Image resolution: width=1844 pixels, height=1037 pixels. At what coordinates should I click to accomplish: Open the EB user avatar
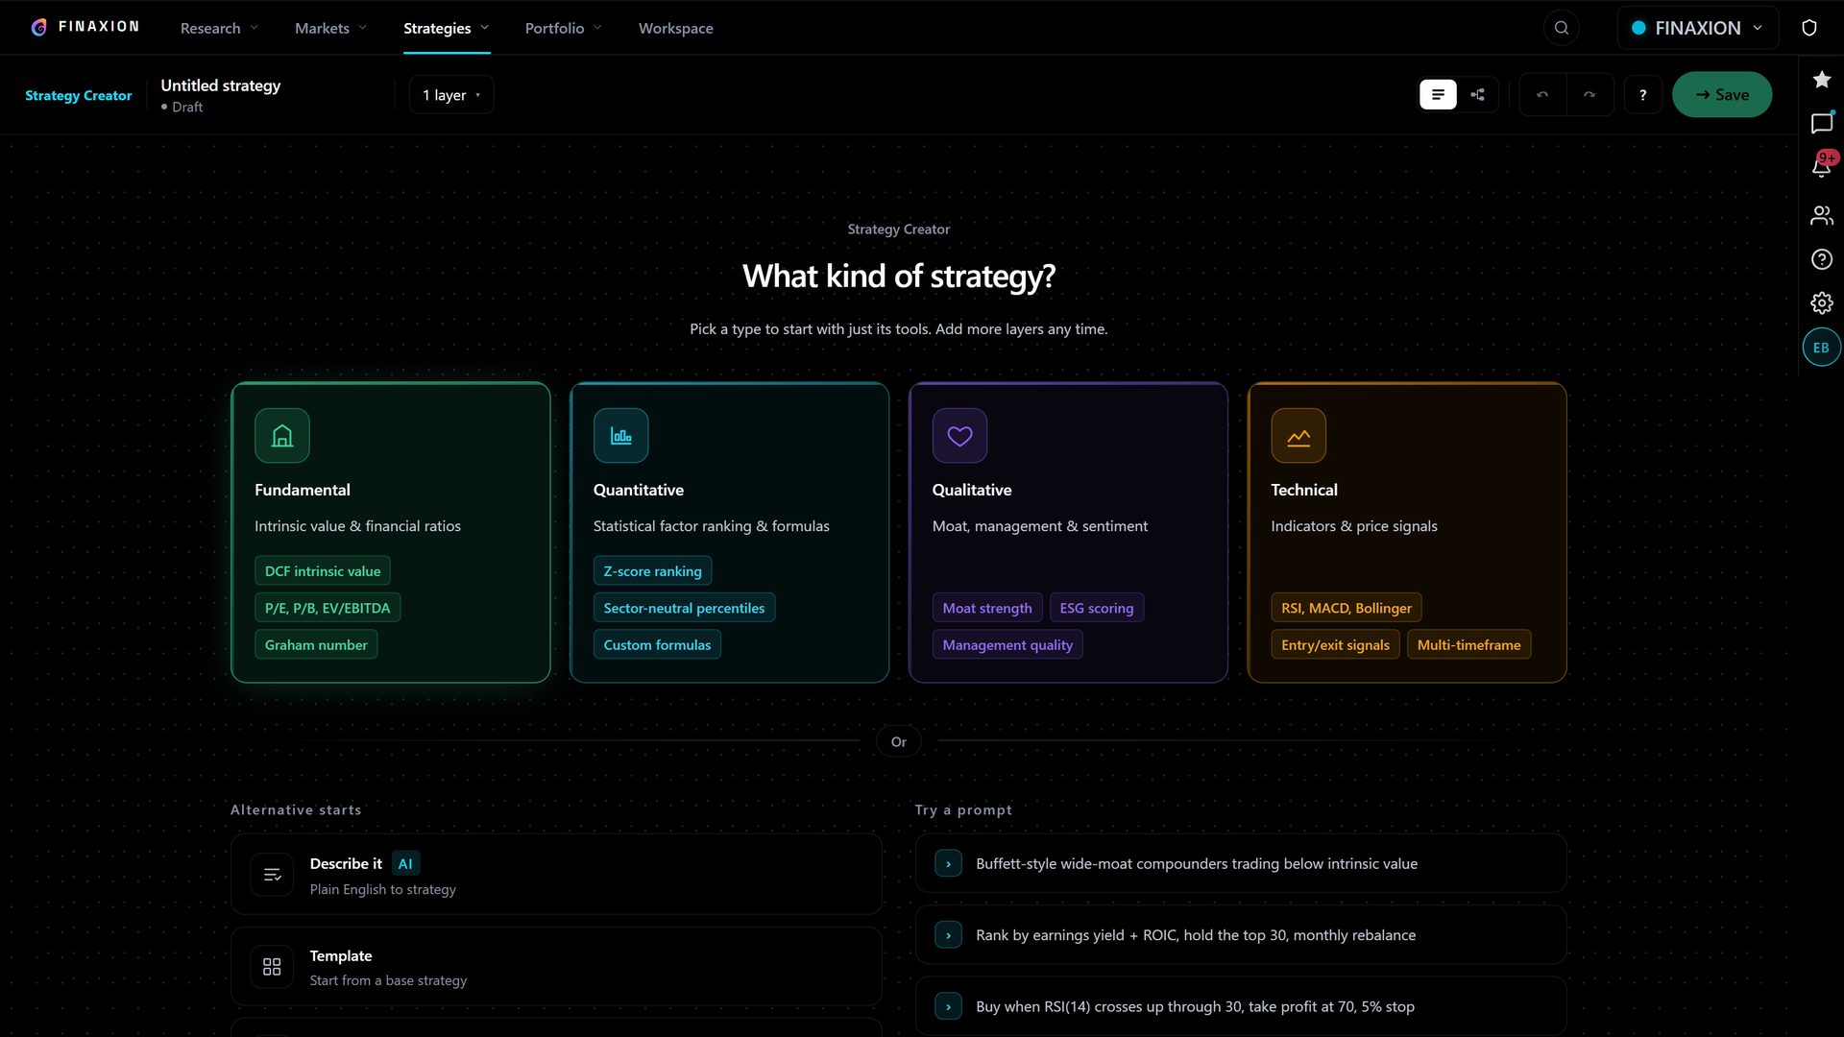1822,348
